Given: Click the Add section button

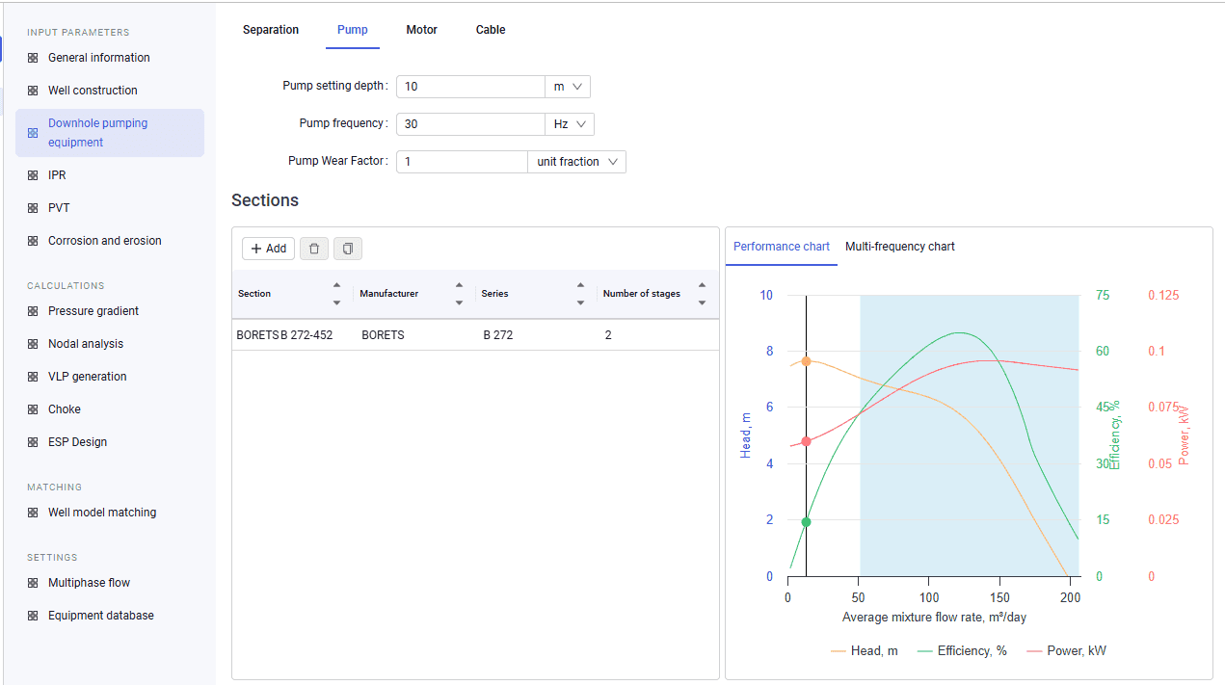Looking at the screenshot, I should click(268, 249).
